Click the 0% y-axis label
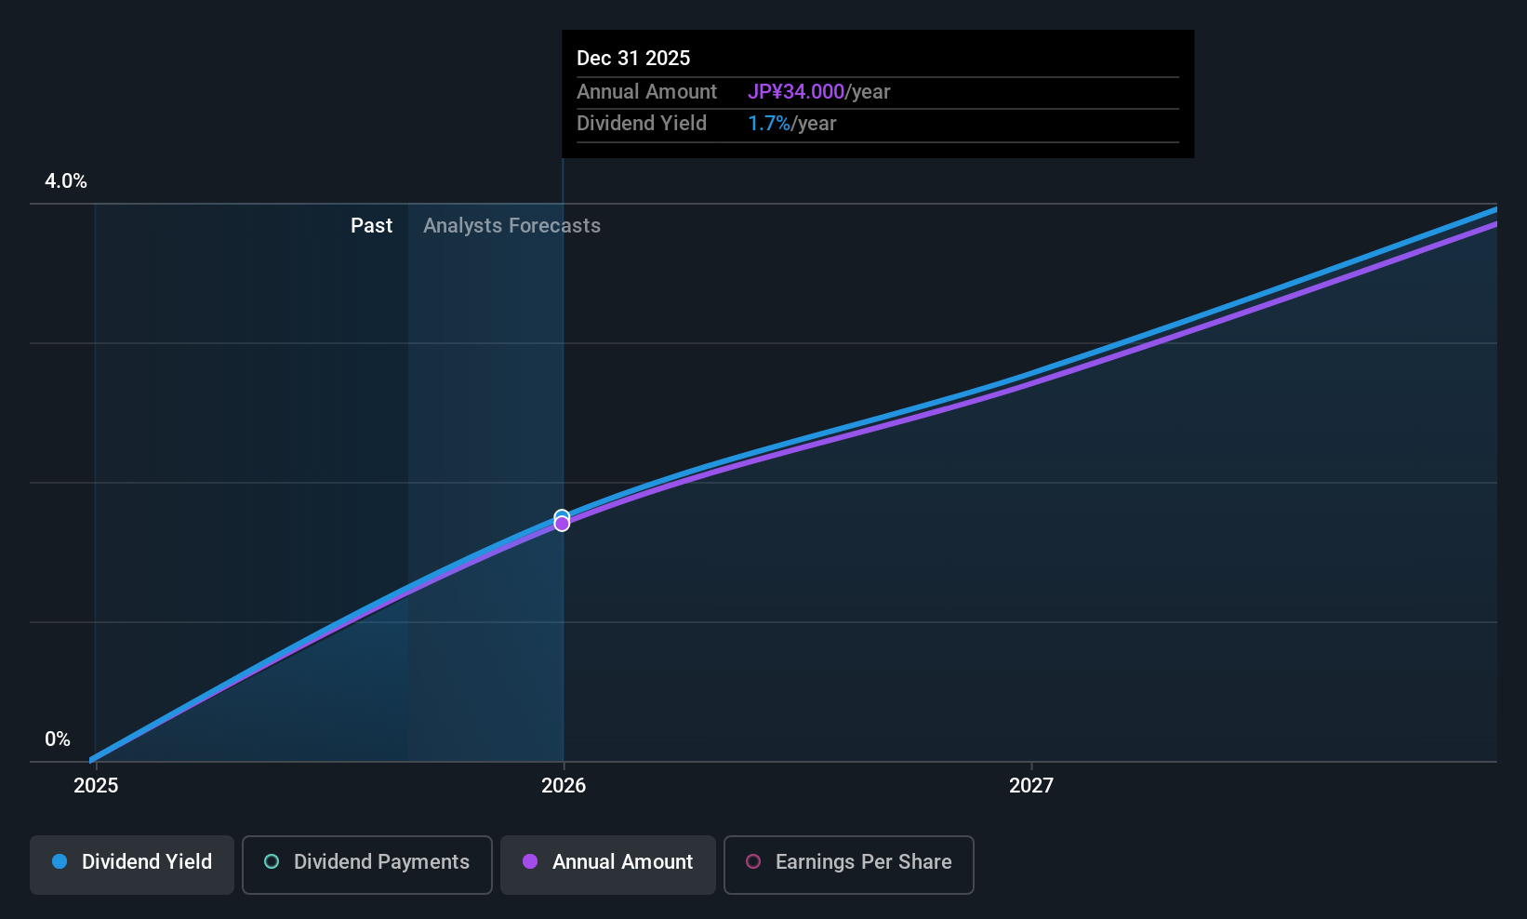The height and width of the screenshot is (919, 1527). (x=58, y=739)
